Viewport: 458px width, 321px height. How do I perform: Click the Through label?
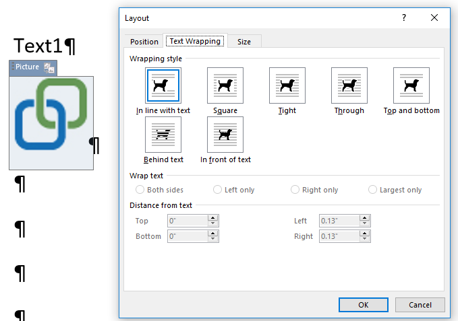349,110
